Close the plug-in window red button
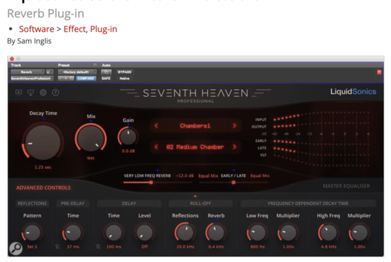The height and width of the screenshot is (262, 391). (12, 59)
